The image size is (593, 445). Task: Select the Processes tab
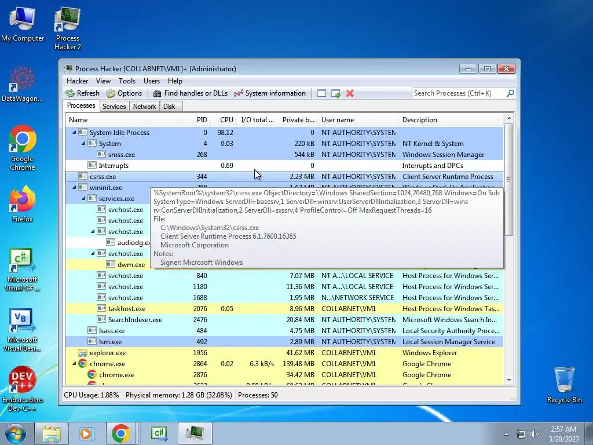click(x=81, y=105)
